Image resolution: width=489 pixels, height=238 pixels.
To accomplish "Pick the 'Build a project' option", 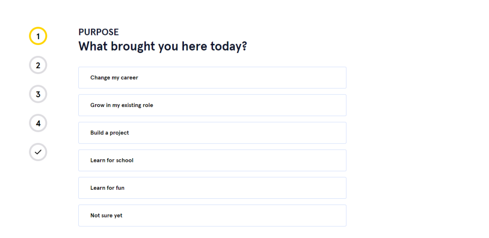I will point(213,133).
